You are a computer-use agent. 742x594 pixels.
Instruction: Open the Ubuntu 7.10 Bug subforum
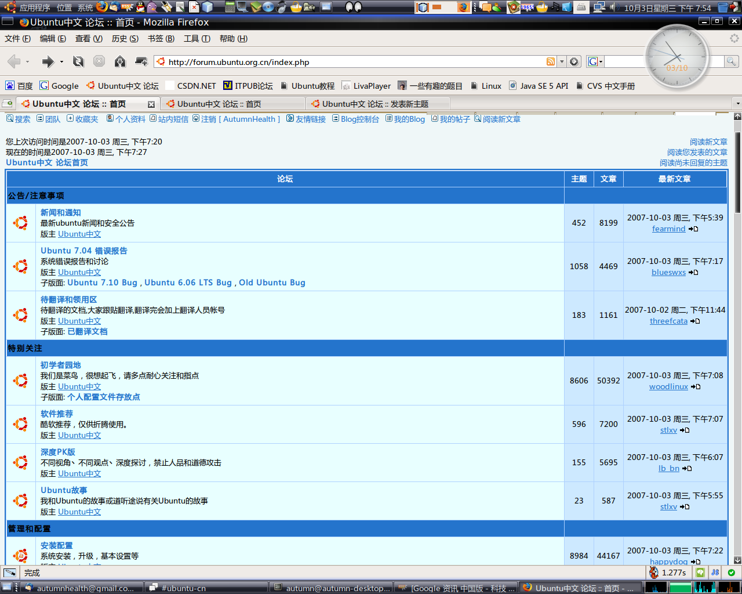tap(103, 282)
